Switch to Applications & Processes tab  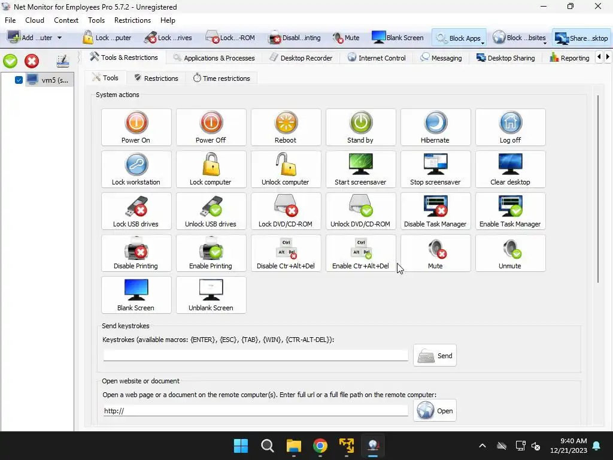(x=214, y=58)
